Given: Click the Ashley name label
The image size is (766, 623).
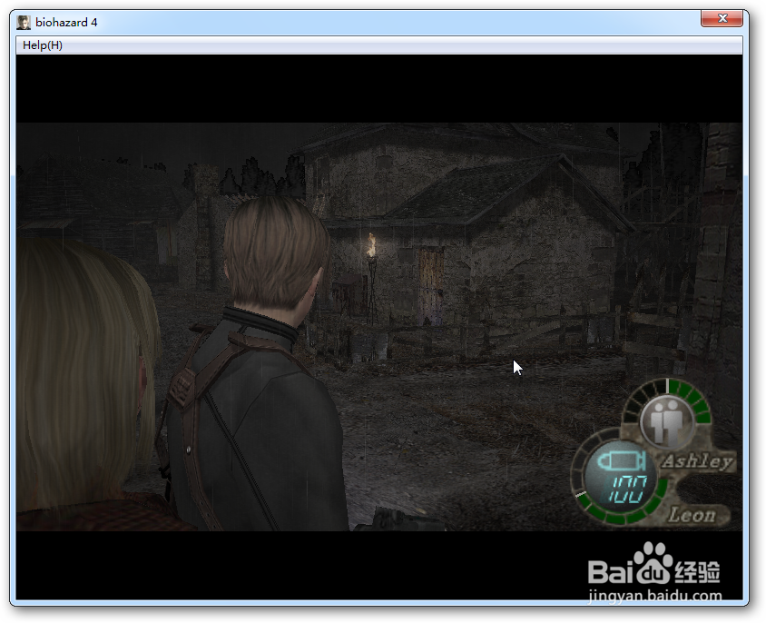Looking at the screenshot, I should (x=698, y=461).
